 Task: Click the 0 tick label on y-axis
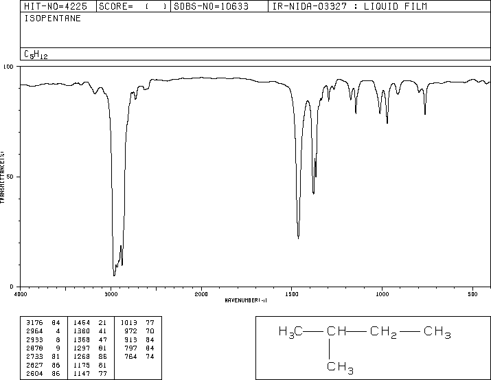point(12,287)
